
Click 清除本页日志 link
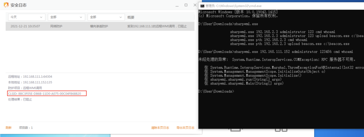pyautogui.click(x=160, y=128)
